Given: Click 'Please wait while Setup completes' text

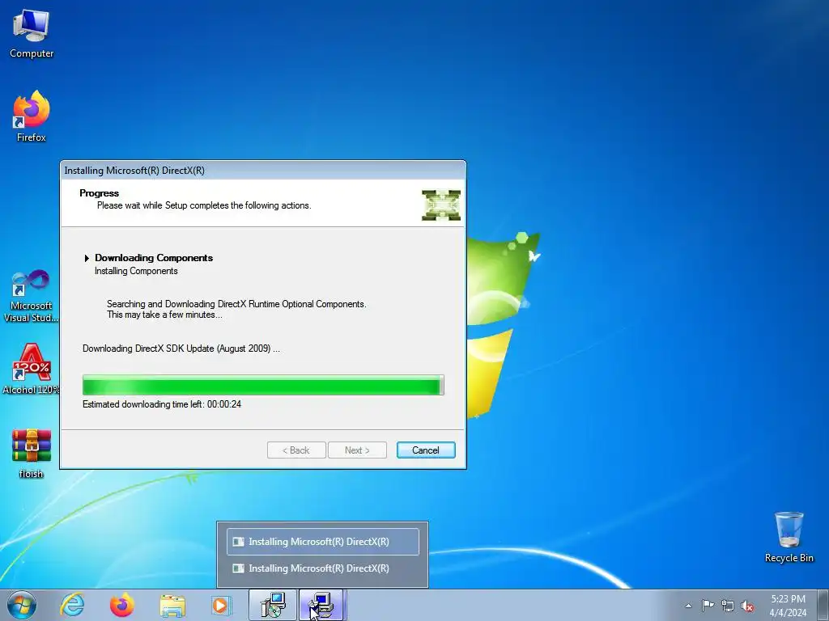Looking at the screenshot, I should 204,205.
